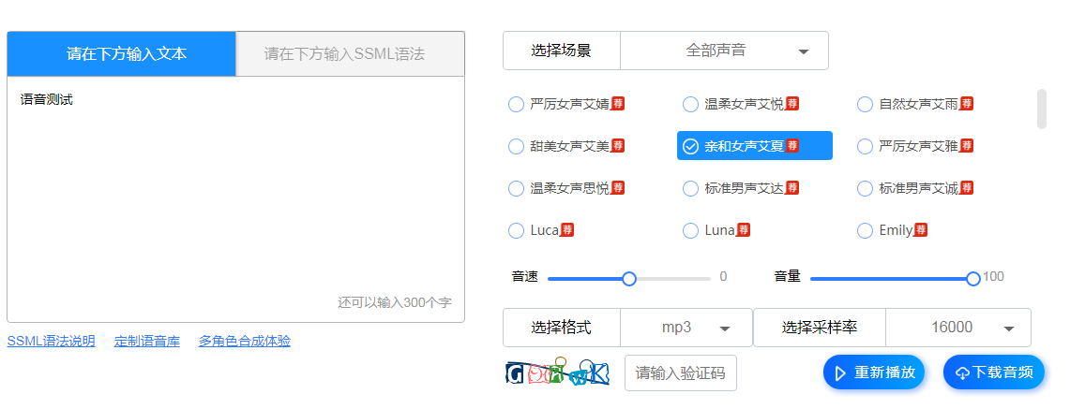The image size is (1070, 409).
Task: Switch to the 请在下方输入文本 tab
Action: tap(122, 53)
